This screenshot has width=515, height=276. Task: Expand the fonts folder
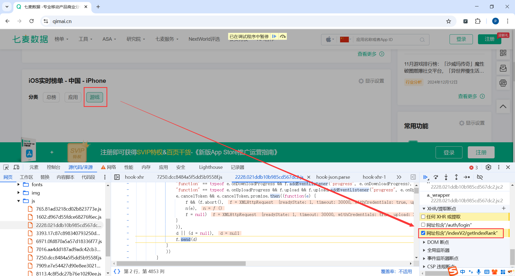(x=19, y=184)
